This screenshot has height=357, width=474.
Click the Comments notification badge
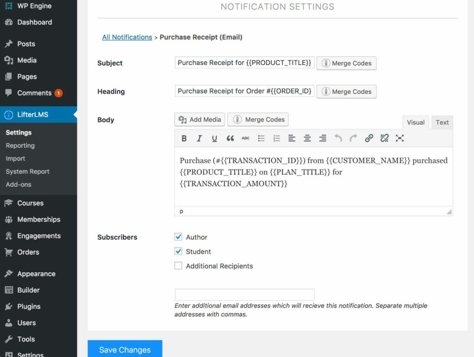click(58, 93)
